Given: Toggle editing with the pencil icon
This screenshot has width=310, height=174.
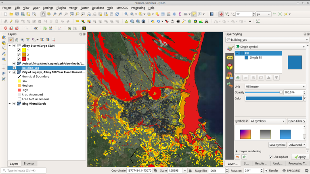Looking at the screenshot, I should click(x=11, y=21).
